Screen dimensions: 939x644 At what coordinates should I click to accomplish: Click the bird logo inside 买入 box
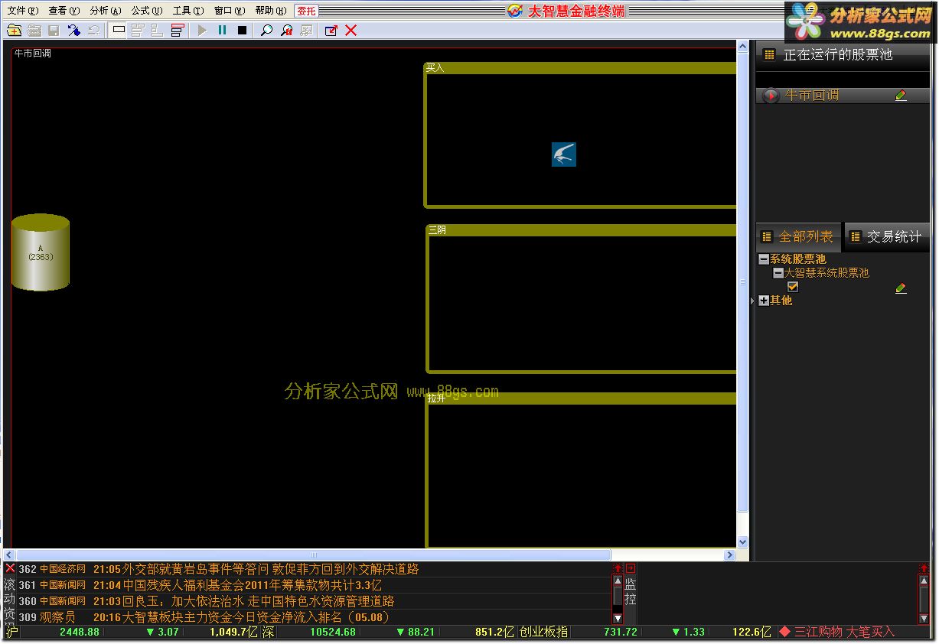564,154
